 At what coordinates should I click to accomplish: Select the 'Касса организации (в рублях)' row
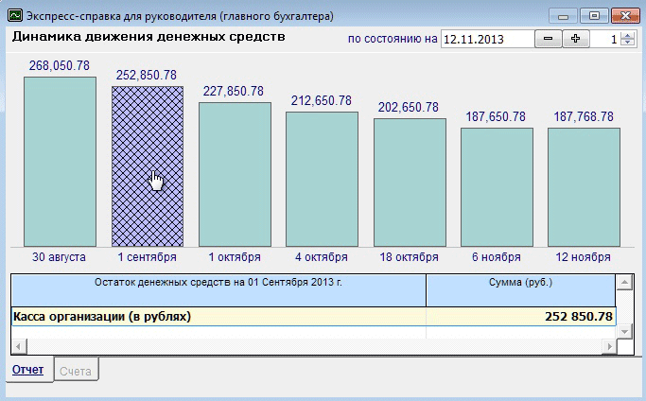coord(313,317)
